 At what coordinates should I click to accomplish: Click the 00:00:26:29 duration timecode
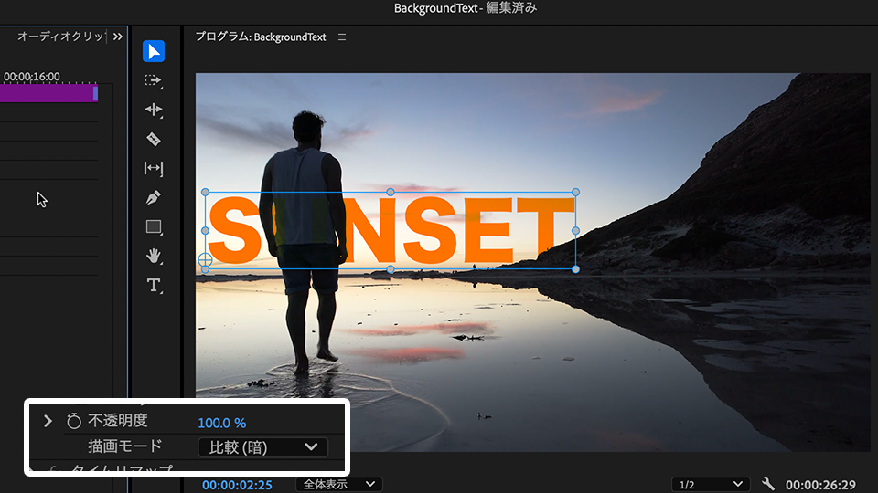coord(820,485)
